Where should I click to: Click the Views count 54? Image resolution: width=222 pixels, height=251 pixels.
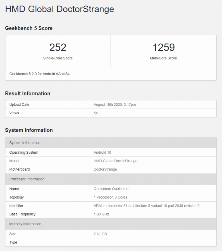pyautogui.click(x=96, y=113)
